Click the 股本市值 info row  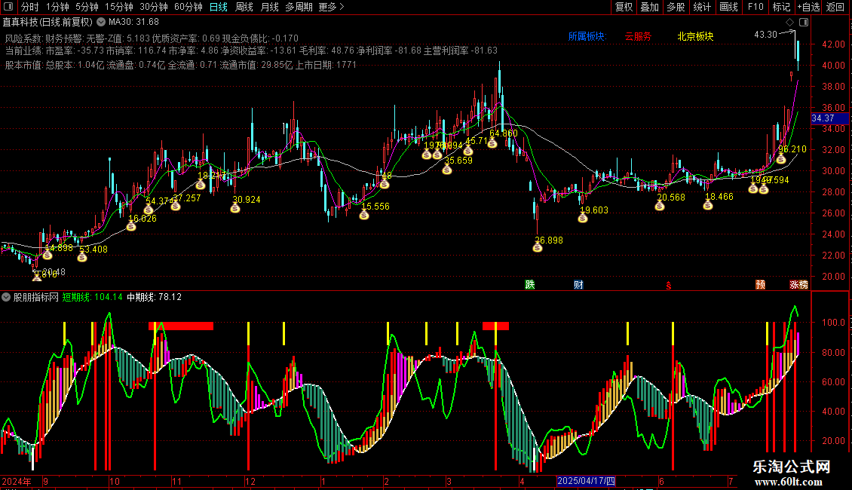pyautogui.click(x=181, y=65)
